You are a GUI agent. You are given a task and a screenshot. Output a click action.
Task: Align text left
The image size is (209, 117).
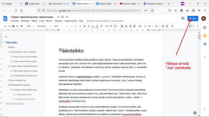pos(122,26)
